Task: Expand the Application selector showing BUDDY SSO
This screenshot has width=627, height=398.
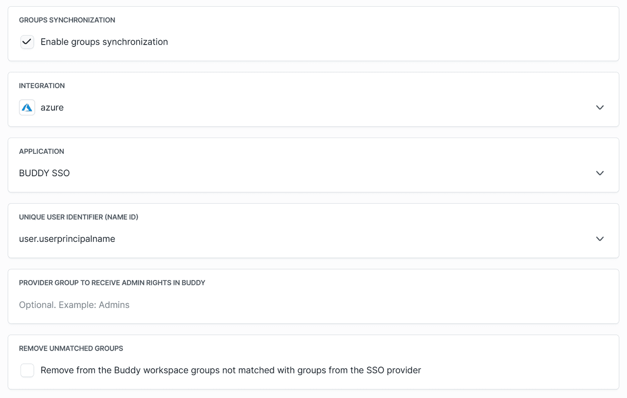Action: point(600,173)
